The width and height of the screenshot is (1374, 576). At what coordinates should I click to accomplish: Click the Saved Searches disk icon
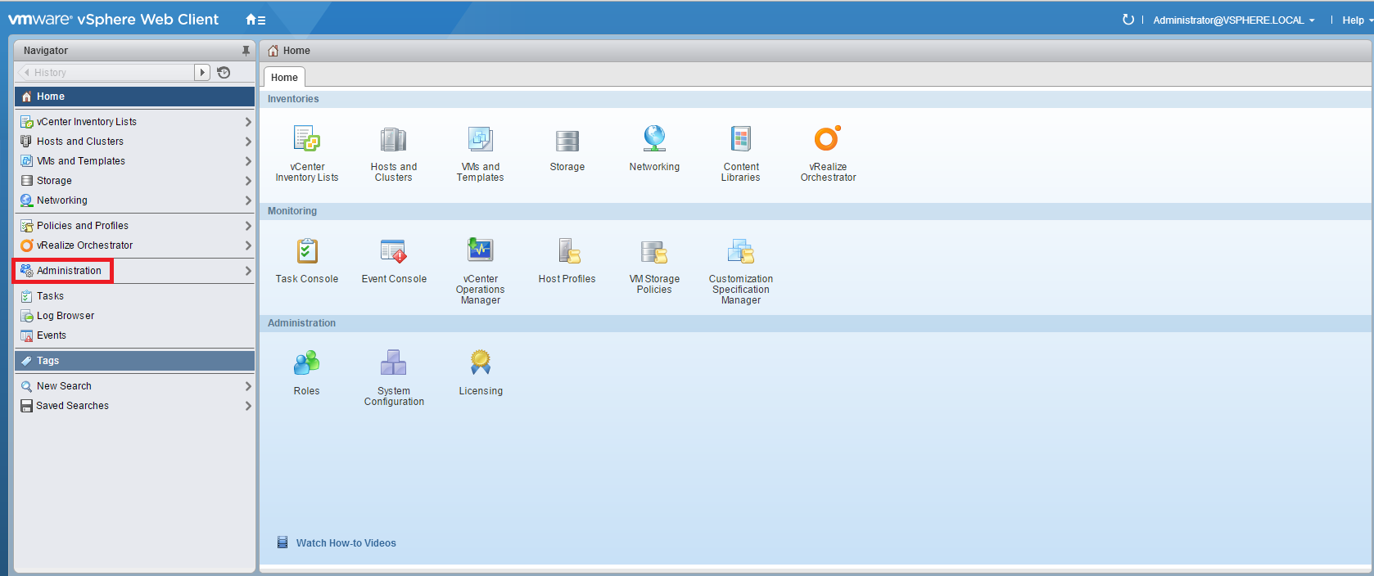coord(27,406)
